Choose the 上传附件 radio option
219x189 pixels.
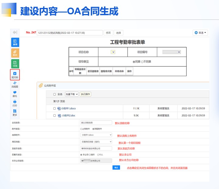(81, 129)
